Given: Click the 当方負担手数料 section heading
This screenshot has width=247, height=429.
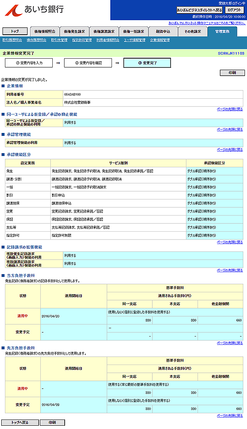Looking at the screenshot, I should click(21, 275).
